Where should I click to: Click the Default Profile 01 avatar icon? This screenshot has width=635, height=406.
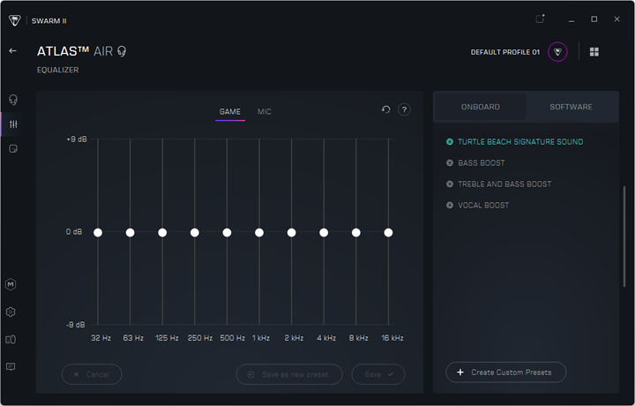click(x=557, y=52)
